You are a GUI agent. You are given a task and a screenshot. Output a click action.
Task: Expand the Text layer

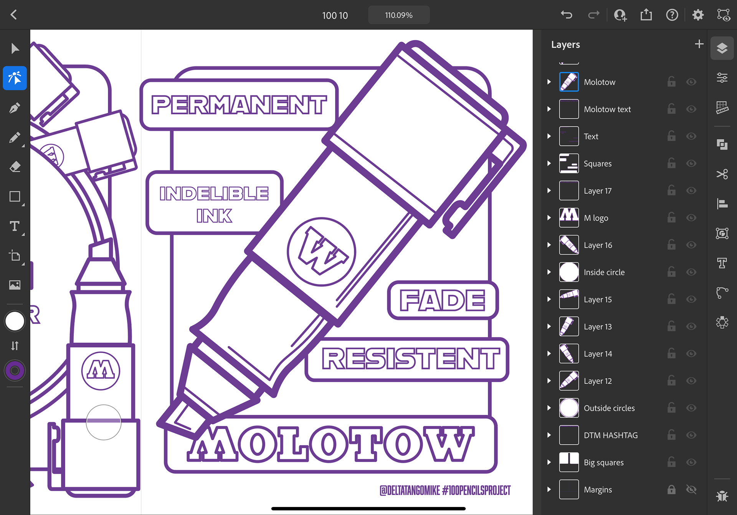point(549,136)
